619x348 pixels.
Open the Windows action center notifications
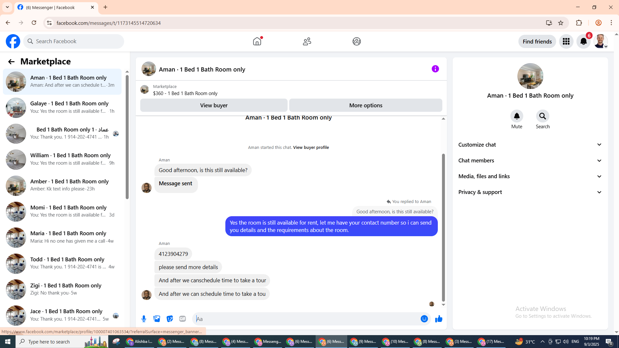609,342
